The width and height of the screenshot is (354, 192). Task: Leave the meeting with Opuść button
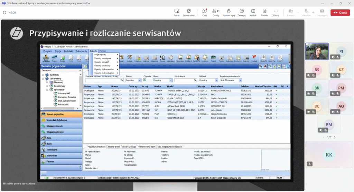click(x=340, y=13)
